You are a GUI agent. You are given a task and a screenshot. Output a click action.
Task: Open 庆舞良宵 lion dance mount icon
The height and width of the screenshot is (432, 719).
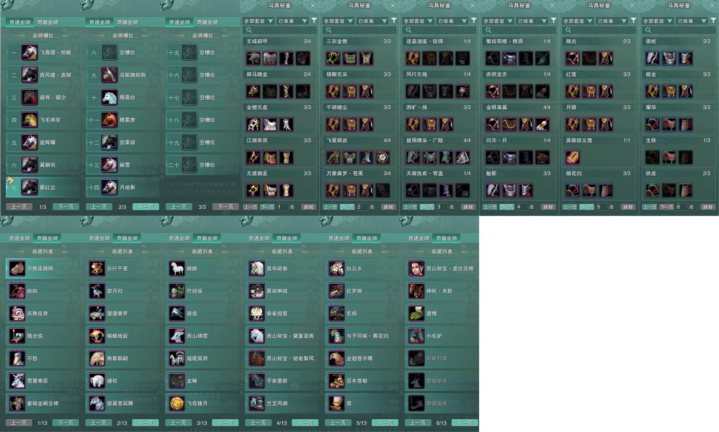pos(17,313)
